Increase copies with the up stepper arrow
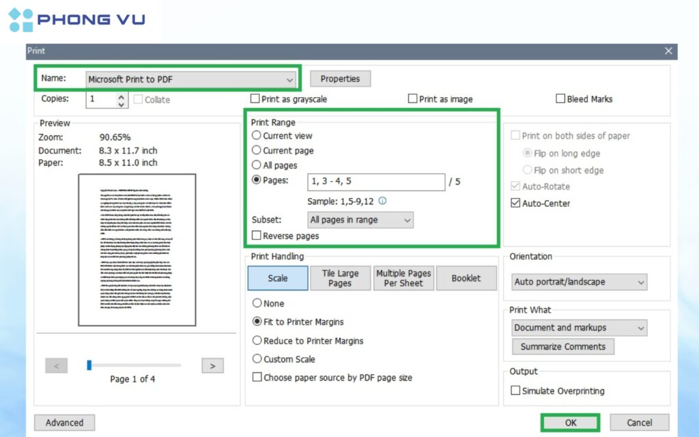 coord(122,96)
